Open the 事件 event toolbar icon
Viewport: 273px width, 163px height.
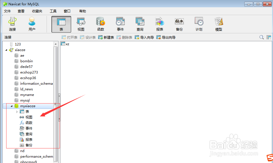120,24
